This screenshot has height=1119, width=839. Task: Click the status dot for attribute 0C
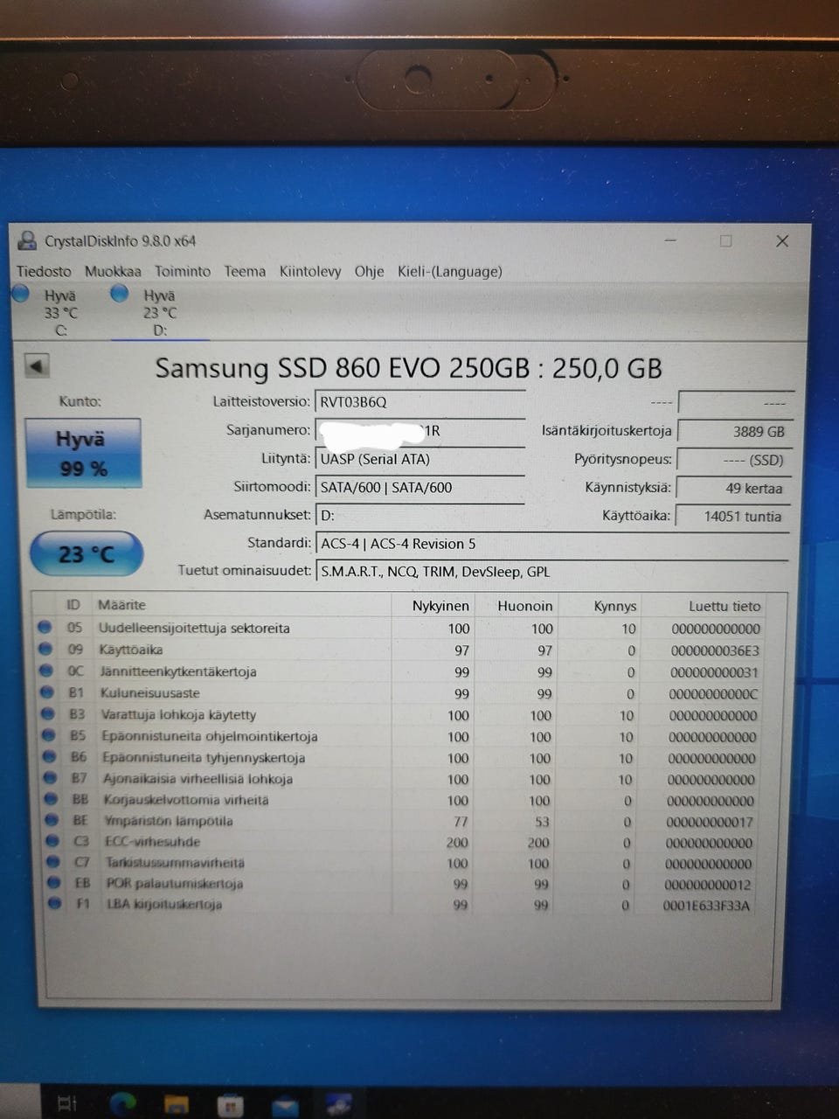(46, 671)
